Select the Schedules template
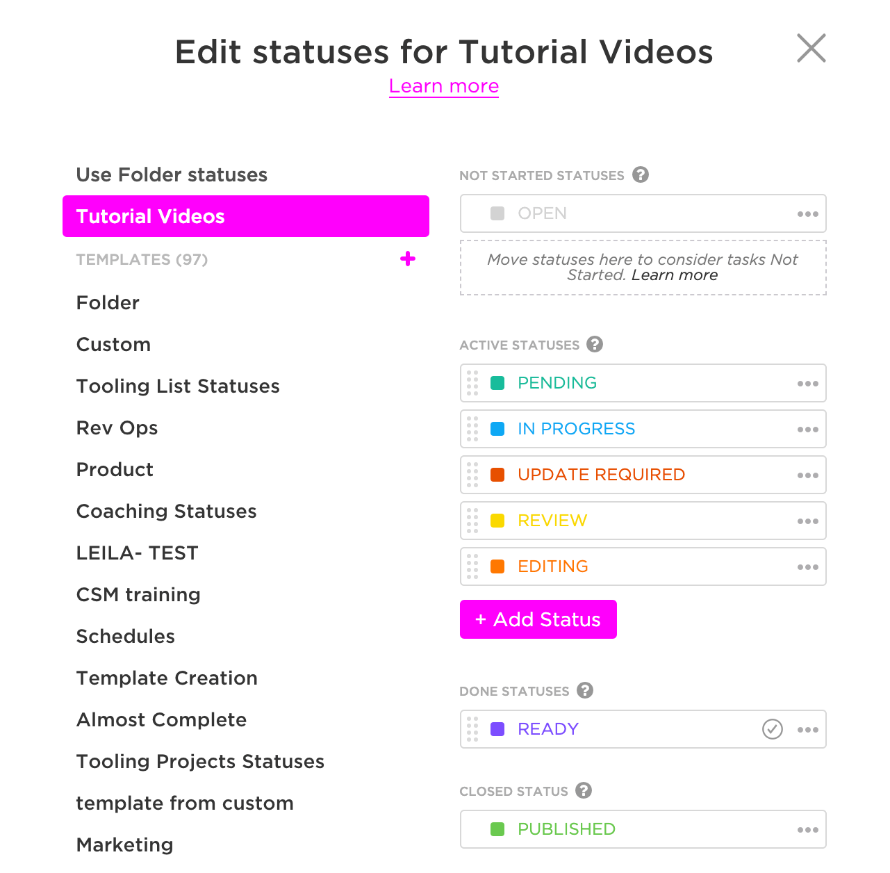Viewport: 890px width, 873px height. (125, 636)
